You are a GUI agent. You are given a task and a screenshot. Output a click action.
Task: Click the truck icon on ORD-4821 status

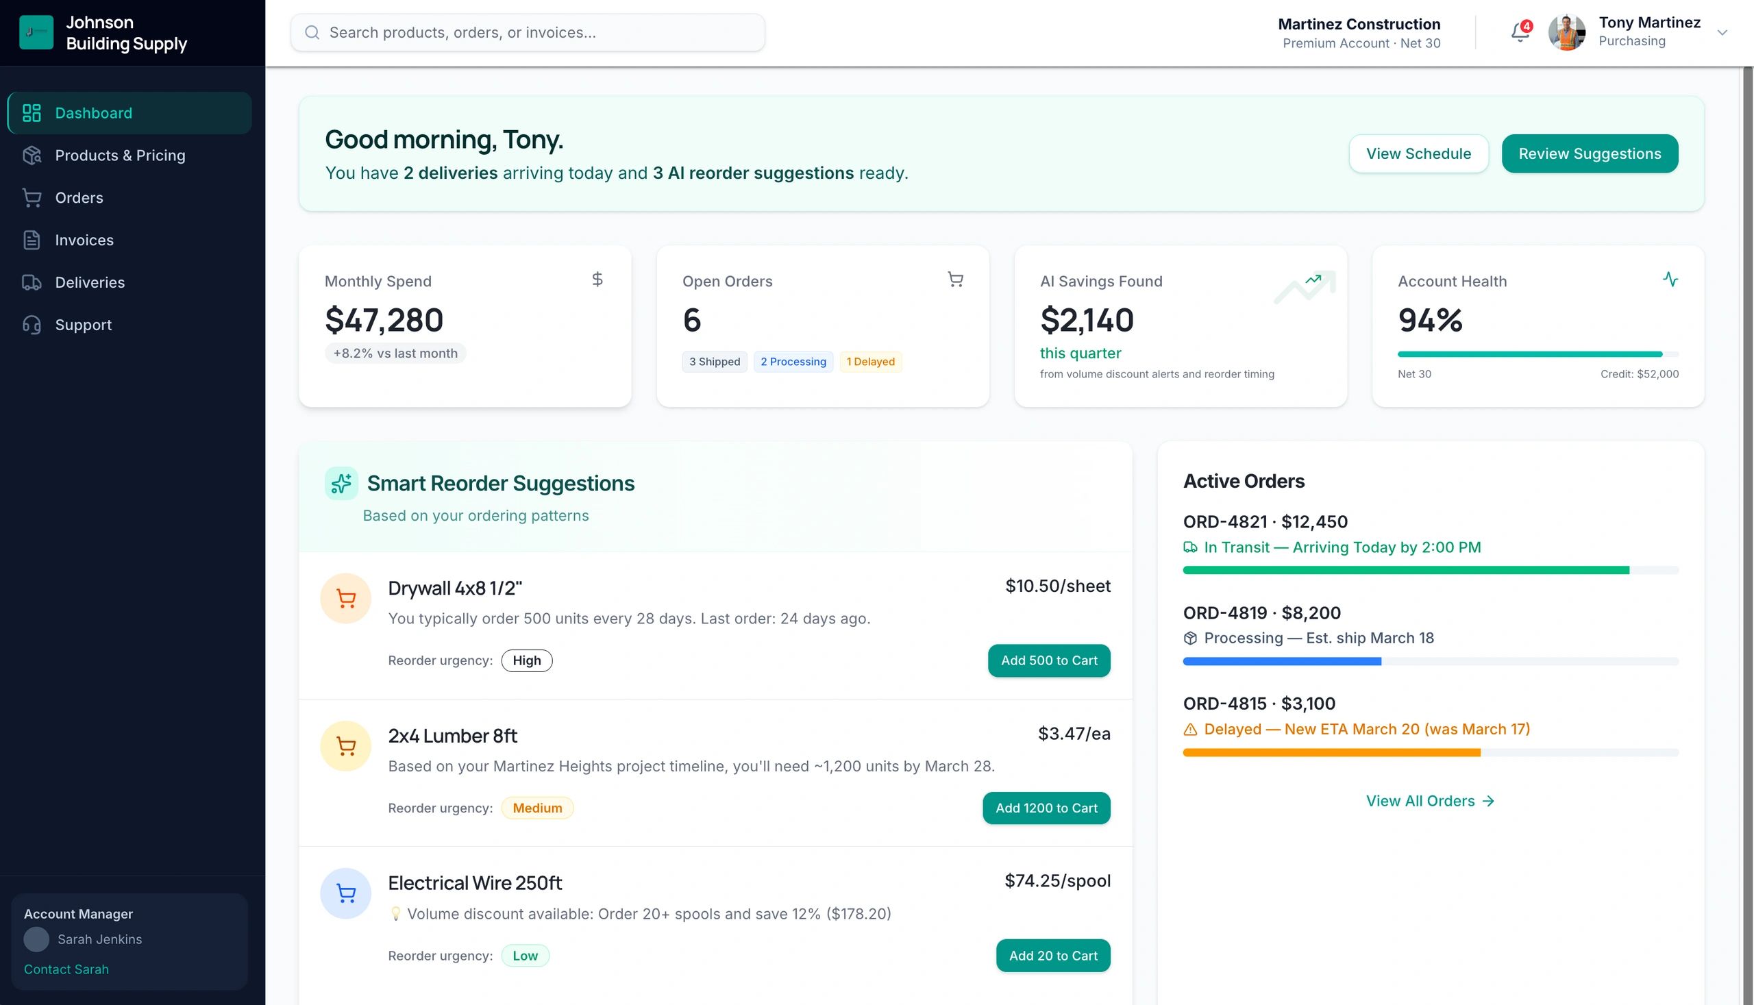(x=1190, y=547)
